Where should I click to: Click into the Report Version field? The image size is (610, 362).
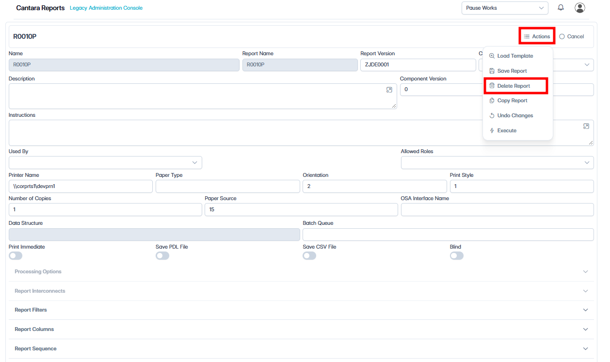(x=418, y=64)
